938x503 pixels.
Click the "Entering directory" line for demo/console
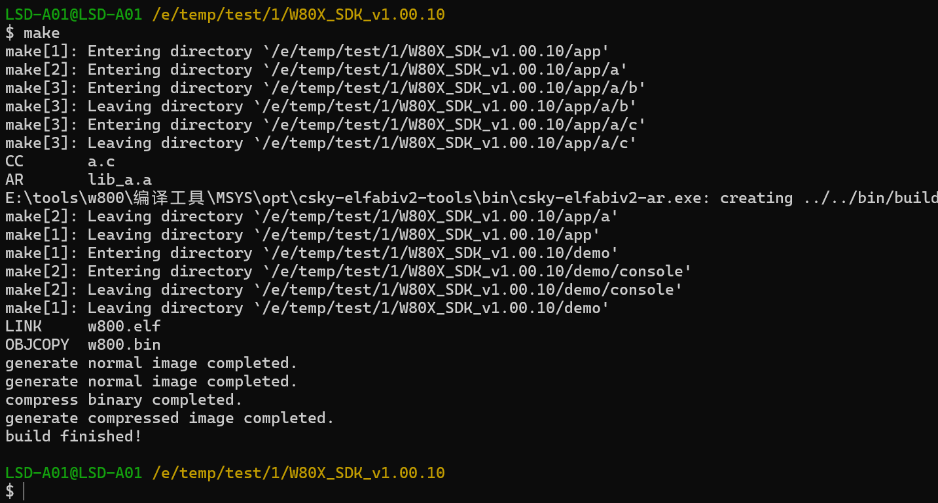[348, 271]
